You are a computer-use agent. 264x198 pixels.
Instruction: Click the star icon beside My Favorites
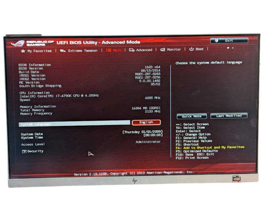click(x=23, y=51)
